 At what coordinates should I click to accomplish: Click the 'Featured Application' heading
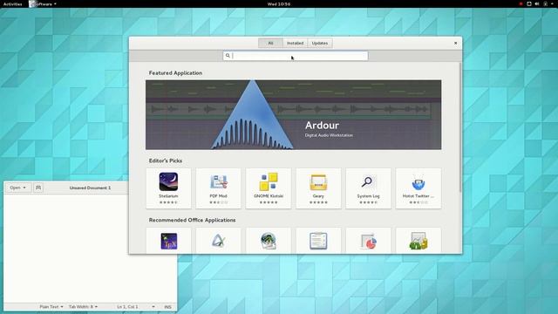click(x=175, y=73)
